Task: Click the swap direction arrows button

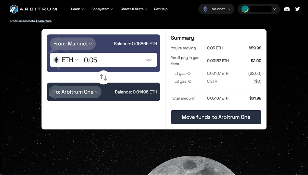Action: [103, 77]
